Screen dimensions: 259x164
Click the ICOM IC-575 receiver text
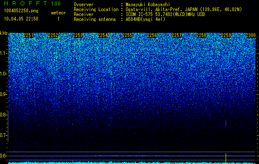click(x=165, y=14)
